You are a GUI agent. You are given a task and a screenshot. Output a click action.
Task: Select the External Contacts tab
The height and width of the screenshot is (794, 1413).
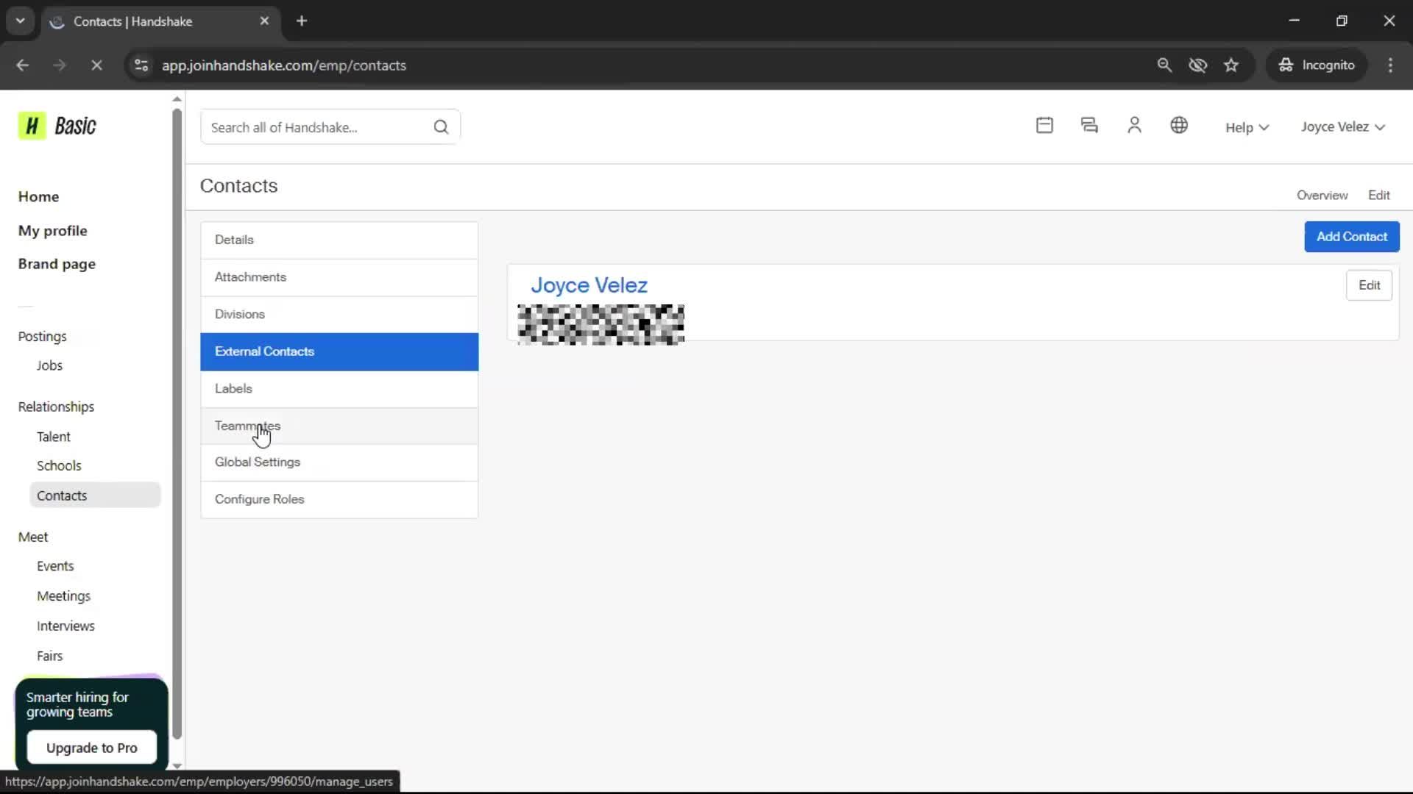coord(339,351)
